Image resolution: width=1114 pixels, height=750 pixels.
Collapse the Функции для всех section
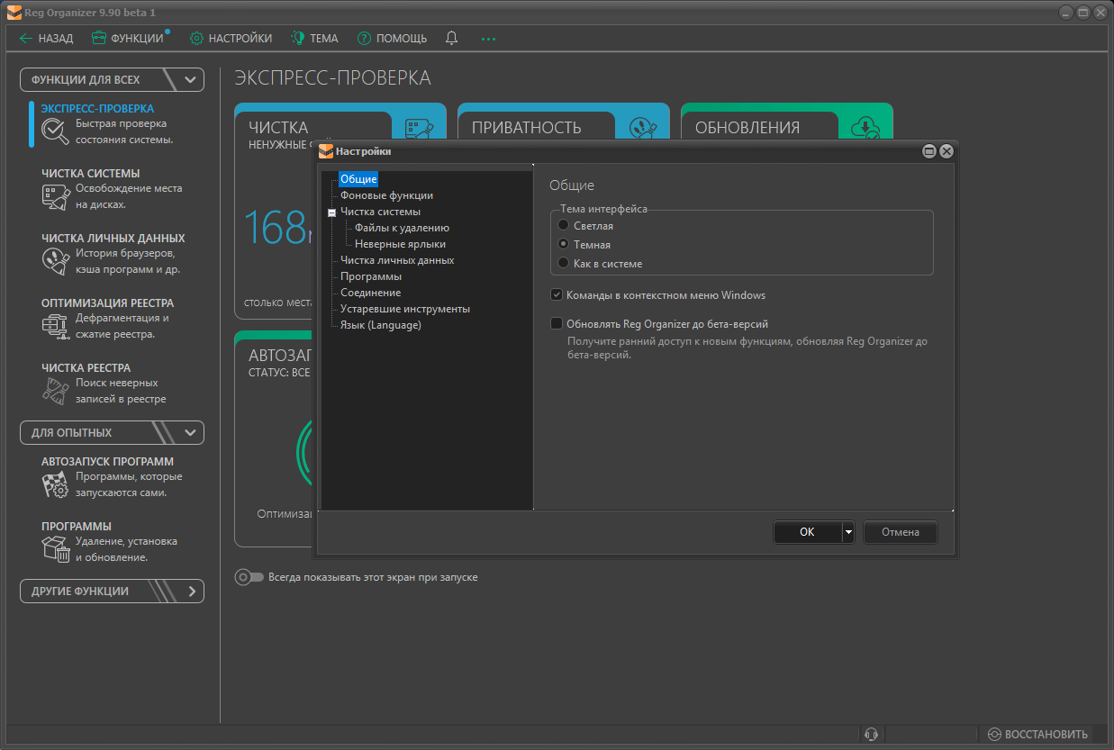(x=190, y=80)
